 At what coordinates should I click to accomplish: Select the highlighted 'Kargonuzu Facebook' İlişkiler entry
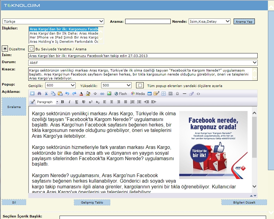pos(64,29)
